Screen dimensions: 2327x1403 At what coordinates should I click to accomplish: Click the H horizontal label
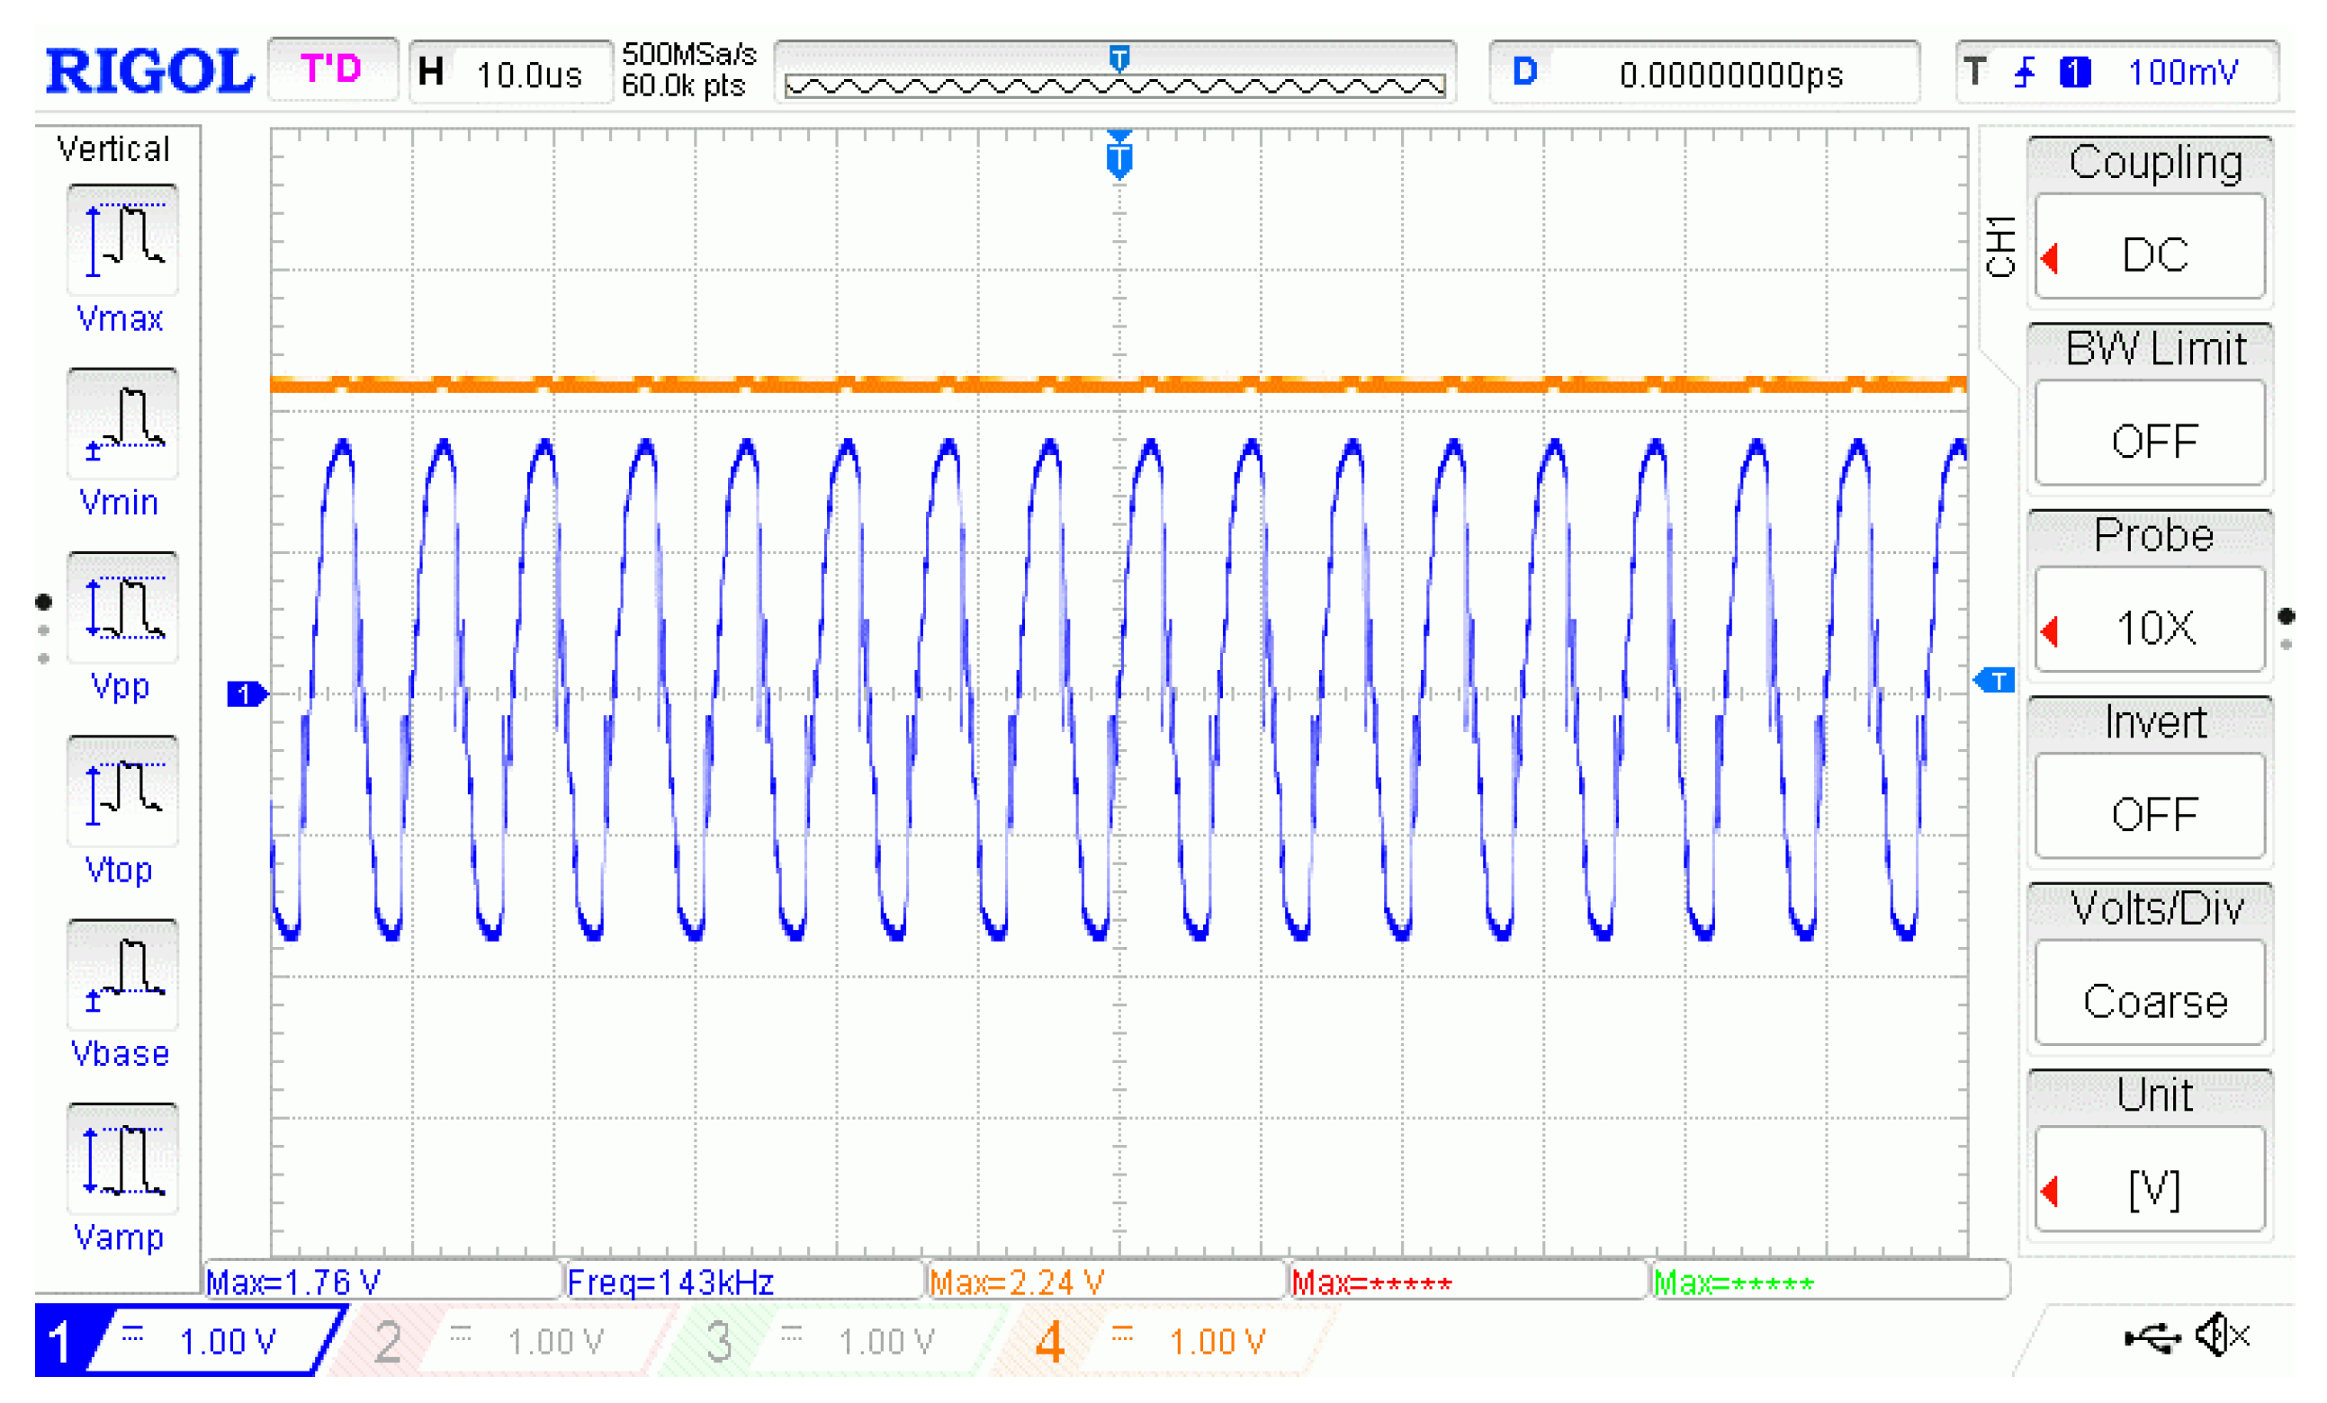coord(431,72)
